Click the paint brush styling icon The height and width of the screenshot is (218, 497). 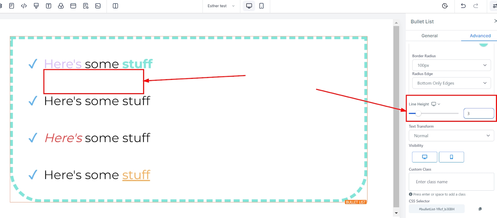[x=36, y=6]
